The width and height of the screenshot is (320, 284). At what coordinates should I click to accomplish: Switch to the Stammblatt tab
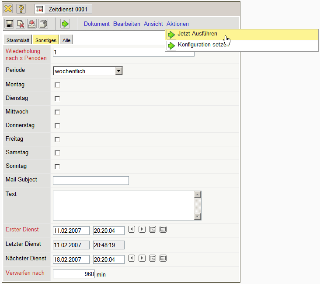click(18, 40)
